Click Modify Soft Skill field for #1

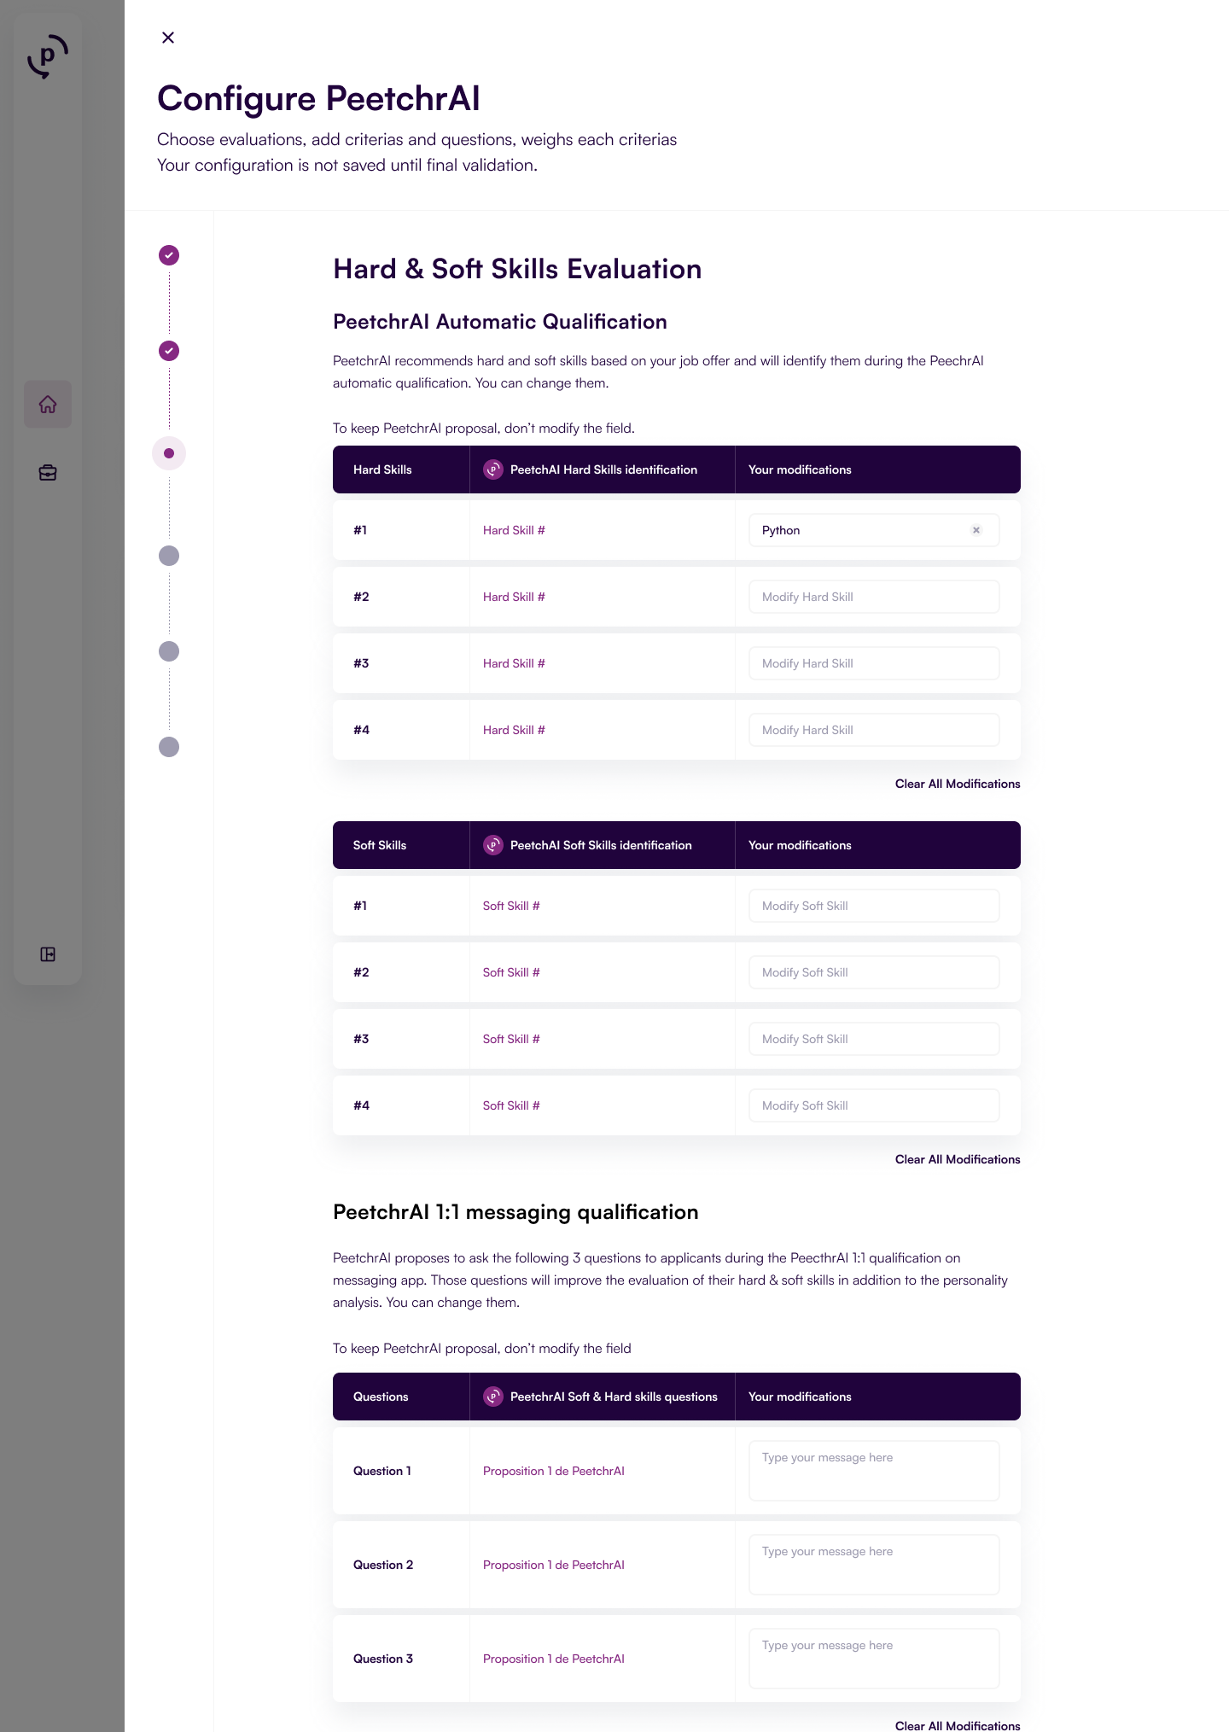click(x=873, y=906)
